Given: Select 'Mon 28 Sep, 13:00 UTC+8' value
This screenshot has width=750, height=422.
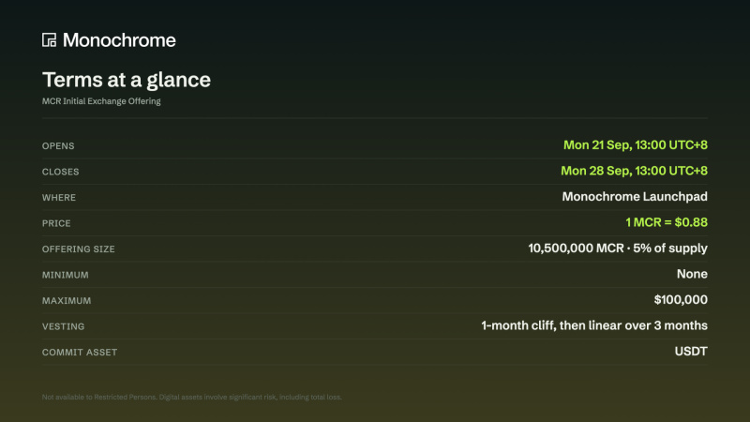Looking at the screenshot, I should click(635, 171).
